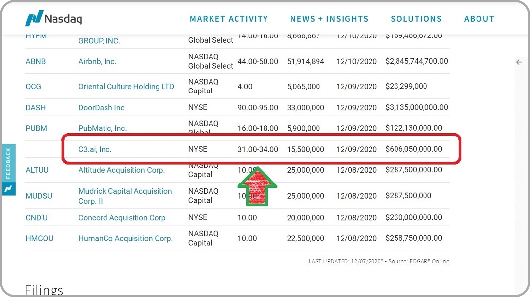Click Concord offer amount $230,000,000.00
Screen dimensions: 530x297
(x=414, y=217)
